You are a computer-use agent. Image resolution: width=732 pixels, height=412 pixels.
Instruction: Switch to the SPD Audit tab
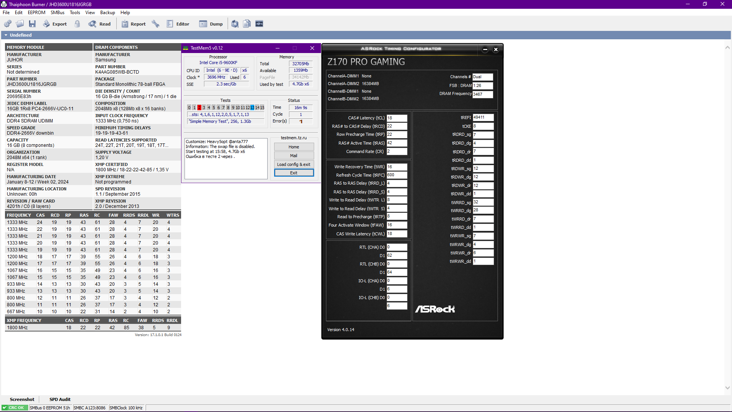(60, 399)
